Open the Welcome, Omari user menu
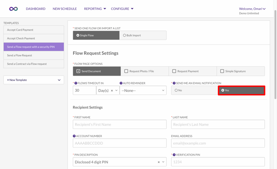This screenshot has height=169, width=277. (x=252, y=9)
